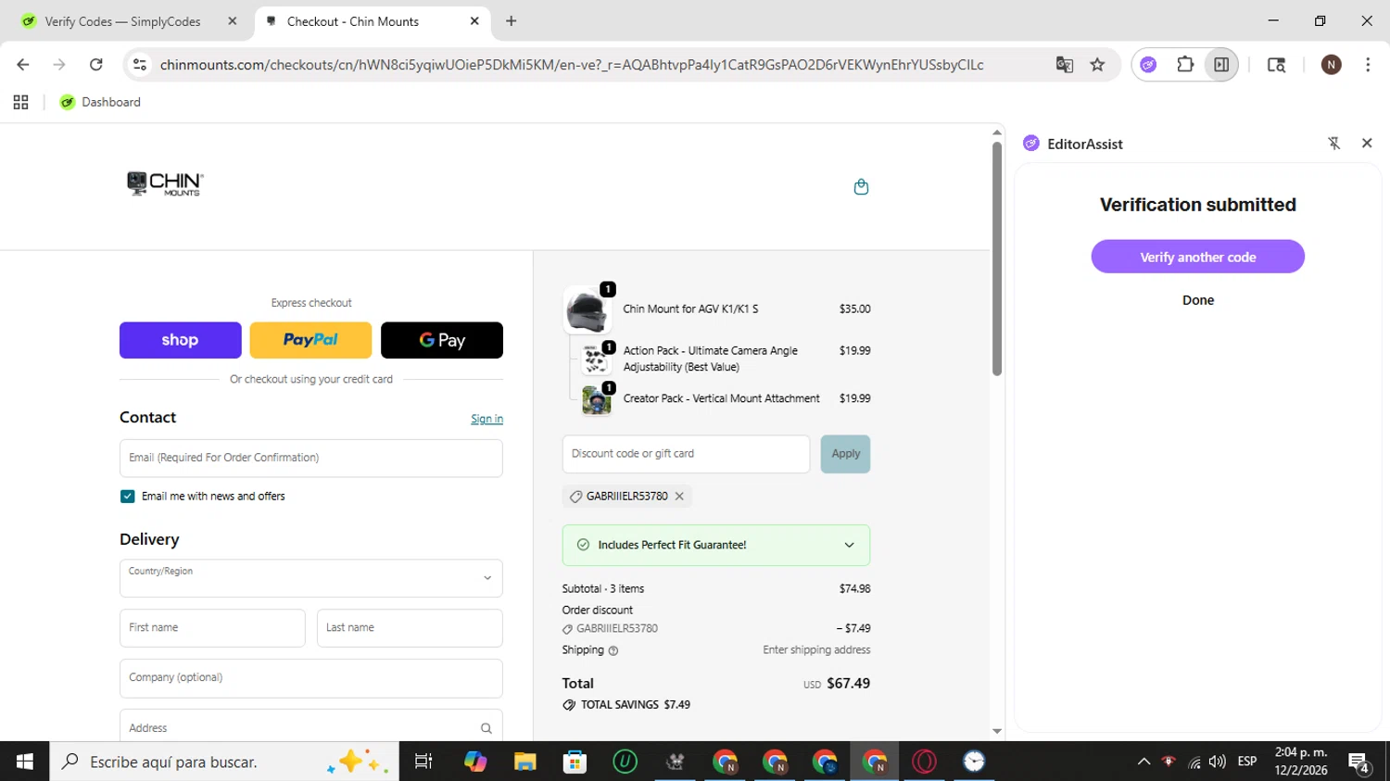Viewport: 1390px width, 781px height.
Task: Close the Checkout - Chin Mounts tab
Action: 474,21
